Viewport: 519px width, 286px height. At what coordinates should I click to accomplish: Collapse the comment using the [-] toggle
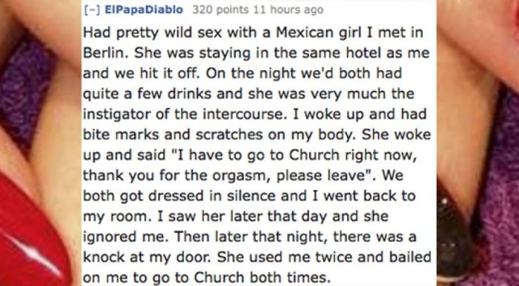pyautogui.click(x=92, y=10)
